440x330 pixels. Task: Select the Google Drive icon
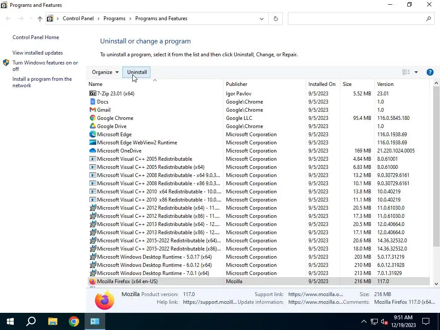tap(92, 126)
